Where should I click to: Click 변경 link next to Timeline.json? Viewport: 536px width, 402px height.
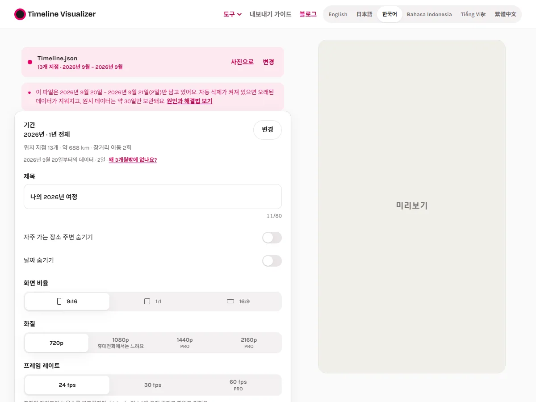point(268,62)
